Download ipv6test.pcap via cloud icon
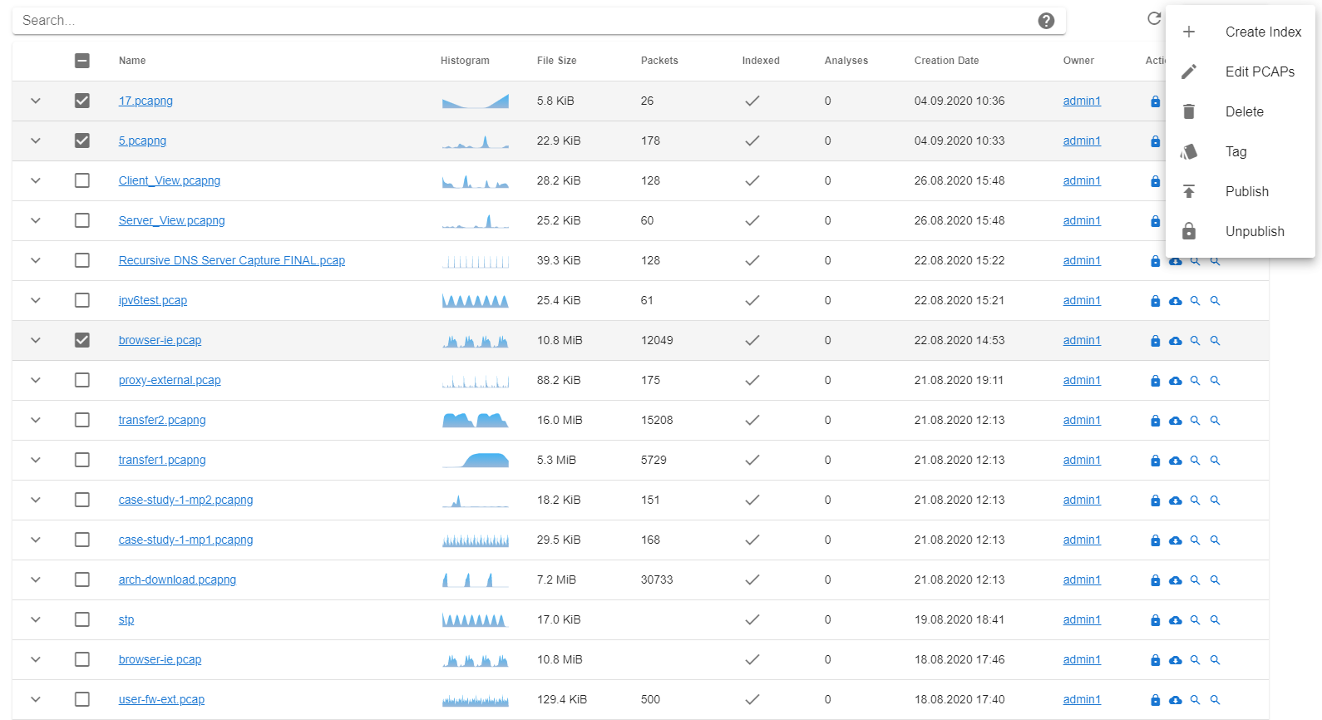This screenshot has height=720, width=1322. pos(1175,301)
